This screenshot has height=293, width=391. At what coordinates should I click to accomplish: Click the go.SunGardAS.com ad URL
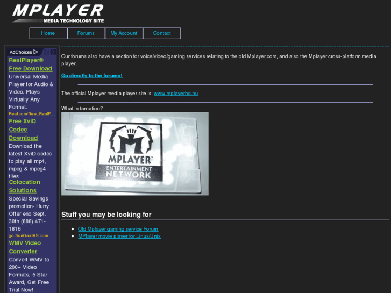29,235
